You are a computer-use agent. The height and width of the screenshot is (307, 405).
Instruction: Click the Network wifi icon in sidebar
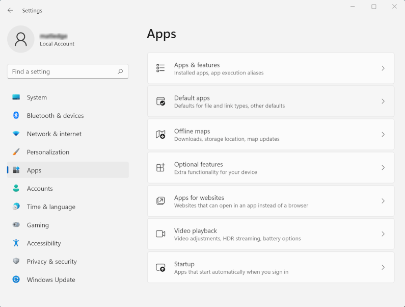point(16,134)
